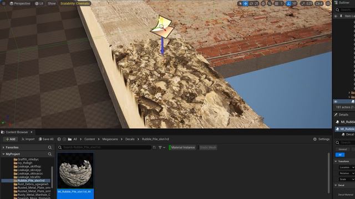Open the Show flags menu
The image size is (355, 199).
[x=52, y=3]
